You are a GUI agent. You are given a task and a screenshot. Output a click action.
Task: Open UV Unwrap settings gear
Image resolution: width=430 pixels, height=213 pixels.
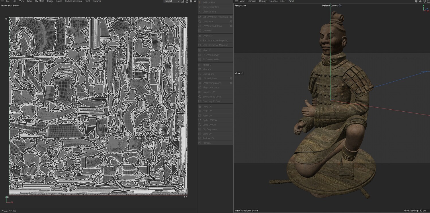click(x=231, y=21)
